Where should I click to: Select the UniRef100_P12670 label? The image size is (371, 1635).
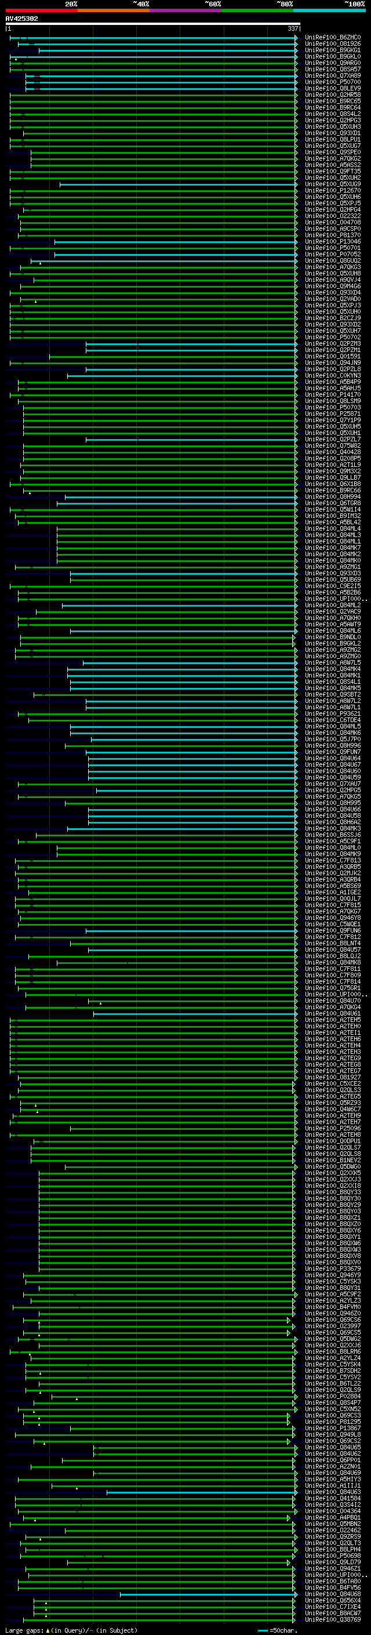(x=332, y=190)
